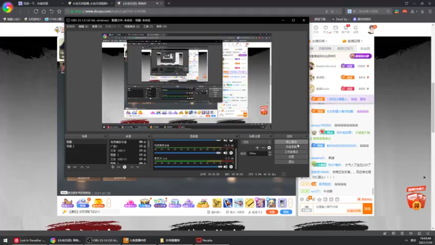Screen dimensions: 435x245
Task: Open source properties gear in Sources panel
Action: pyautogui.click(x=125, y=167)
